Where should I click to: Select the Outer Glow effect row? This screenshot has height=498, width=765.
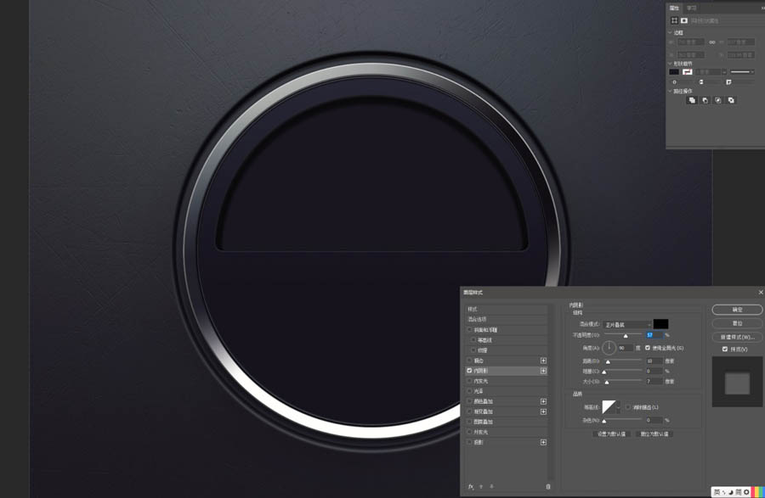coord(506,432)
